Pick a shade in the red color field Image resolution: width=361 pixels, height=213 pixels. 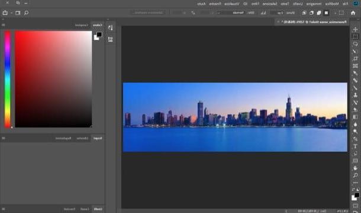point(53,79)
